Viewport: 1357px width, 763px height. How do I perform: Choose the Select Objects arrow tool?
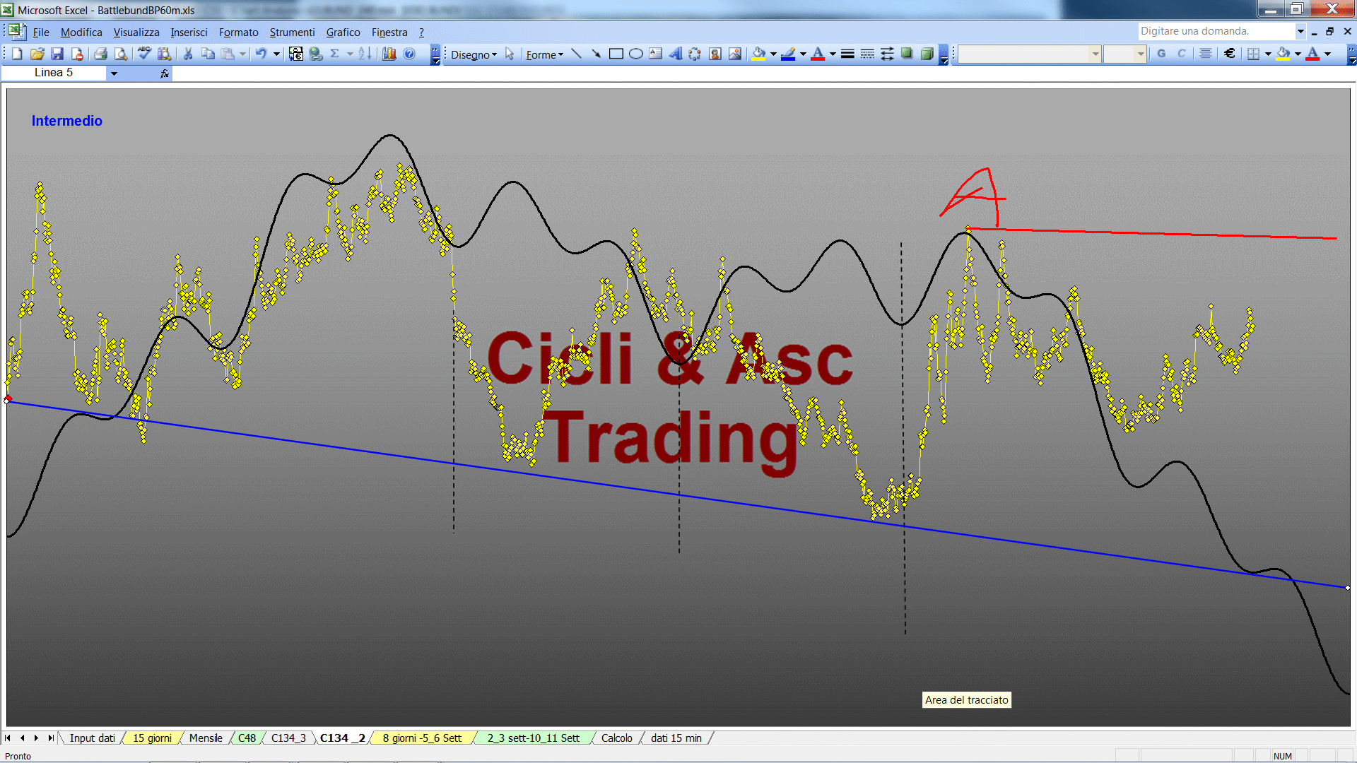[510, 54]
